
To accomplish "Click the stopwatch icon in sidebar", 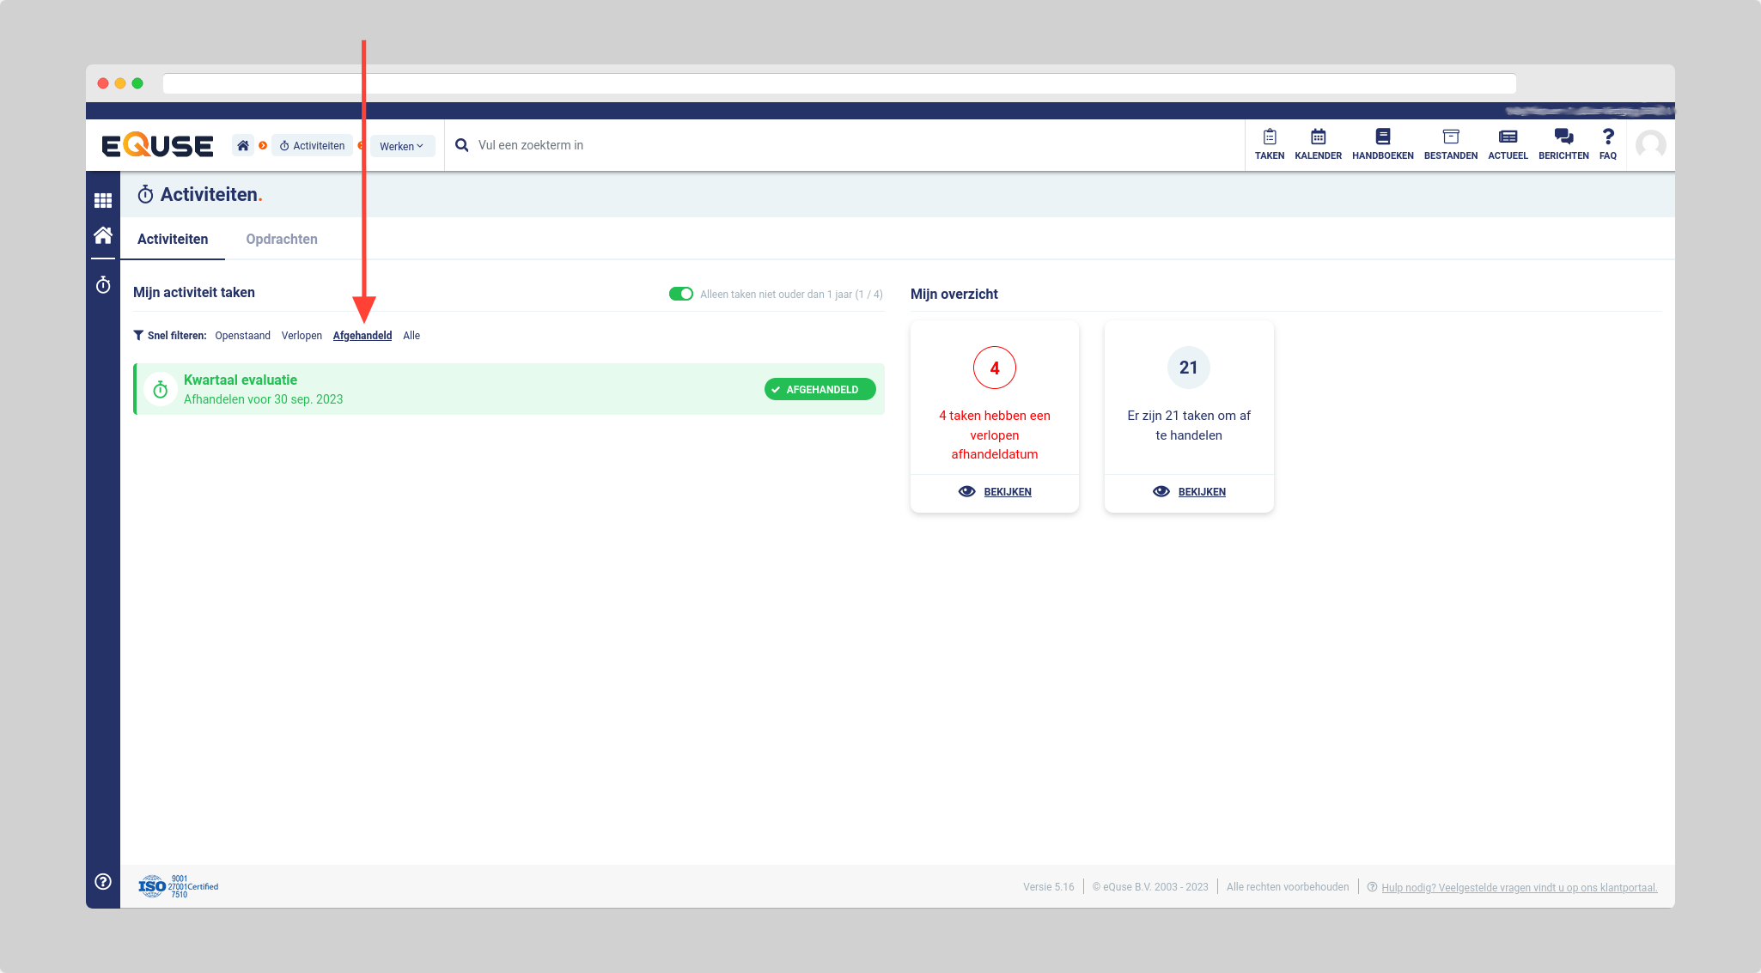I will [x=103, y=285].
